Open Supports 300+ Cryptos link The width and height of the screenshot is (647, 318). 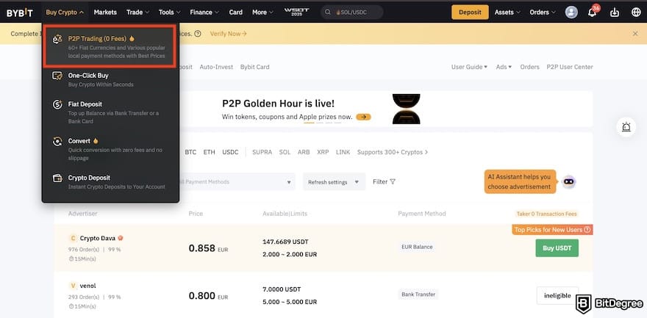point(393,152)
